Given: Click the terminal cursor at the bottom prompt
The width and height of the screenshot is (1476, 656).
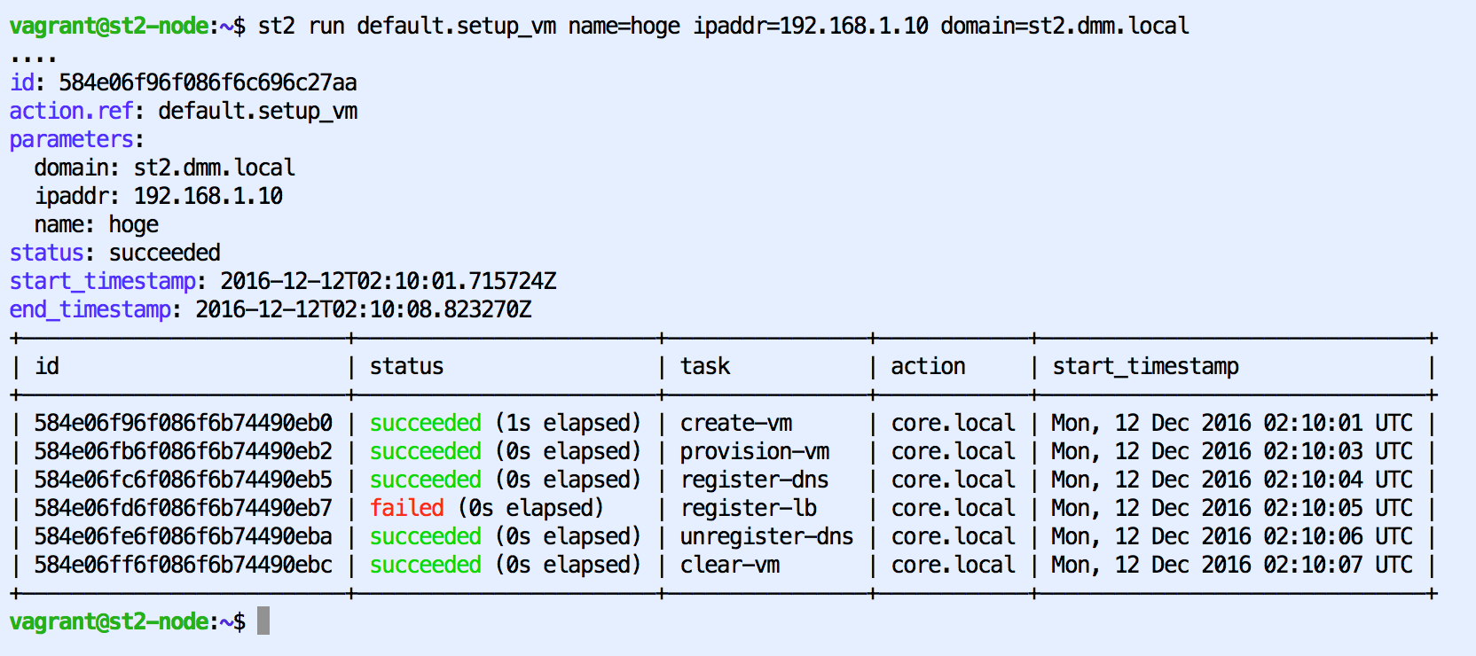Looking at the screenshot, I should click(263, 621).
